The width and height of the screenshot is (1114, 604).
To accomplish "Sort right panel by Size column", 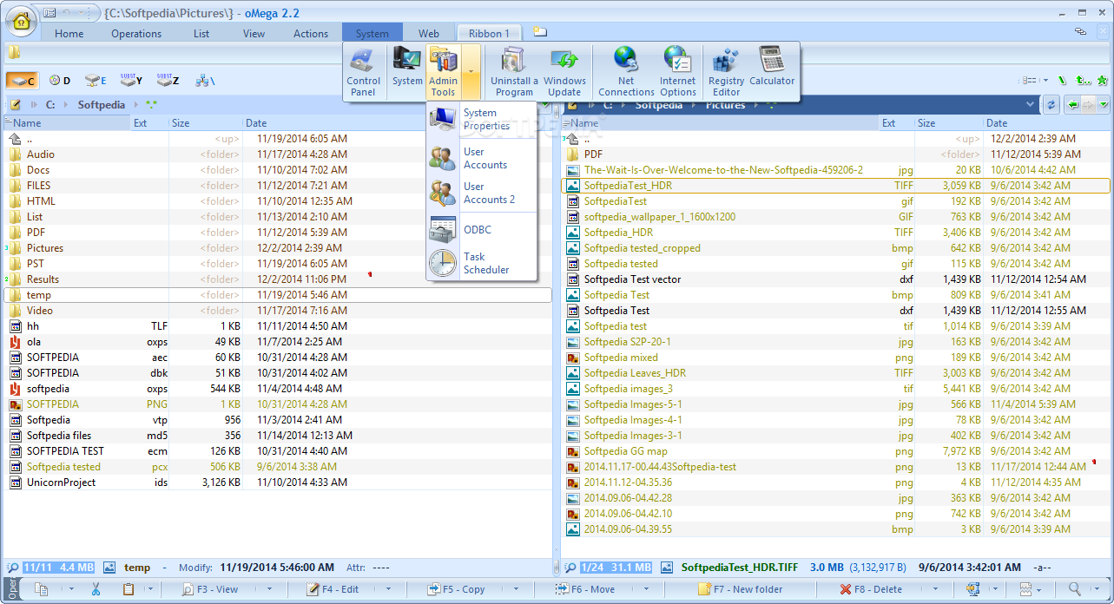I will point(949,123).
